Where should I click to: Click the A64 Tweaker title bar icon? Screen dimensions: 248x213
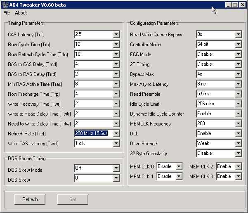click(x=5, y=5)
